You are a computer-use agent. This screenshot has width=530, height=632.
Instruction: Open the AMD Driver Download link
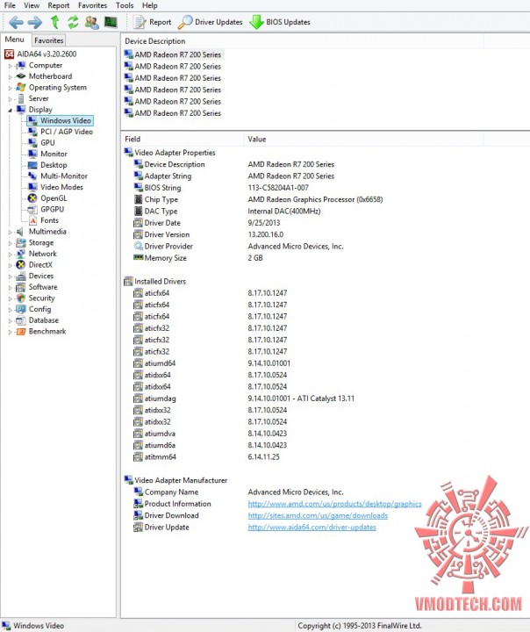tap(318, 515)
